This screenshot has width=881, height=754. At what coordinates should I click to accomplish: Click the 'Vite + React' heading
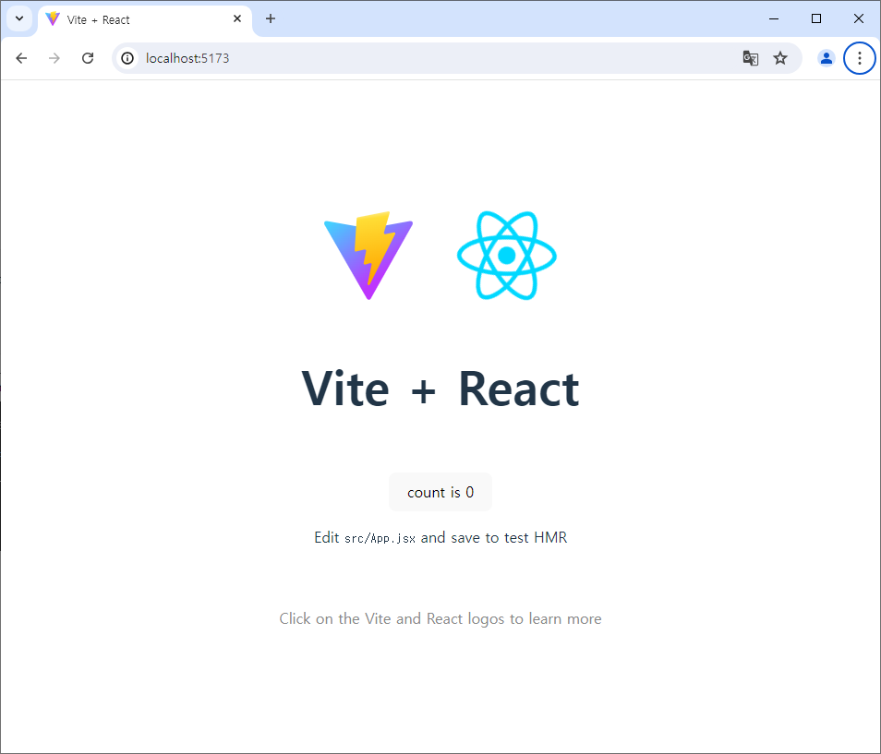(440, 389)
